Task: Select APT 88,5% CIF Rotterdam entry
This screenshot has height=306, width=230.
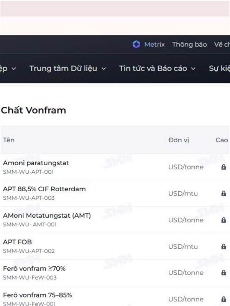Action: click(44, 189)
